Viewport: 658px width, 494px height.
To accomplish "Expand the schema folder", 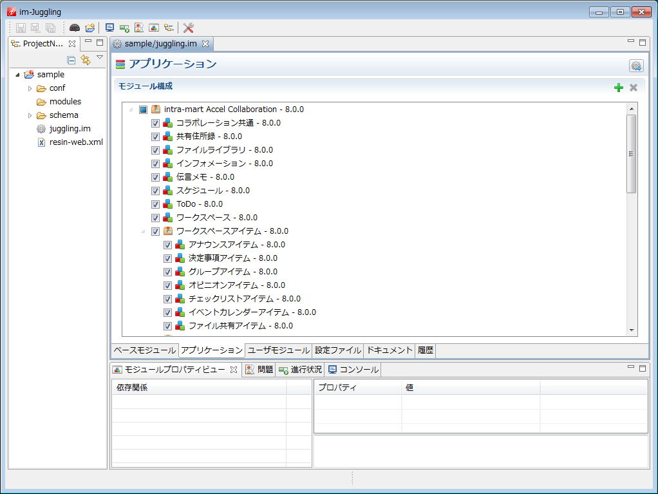I will pos(30,115).
